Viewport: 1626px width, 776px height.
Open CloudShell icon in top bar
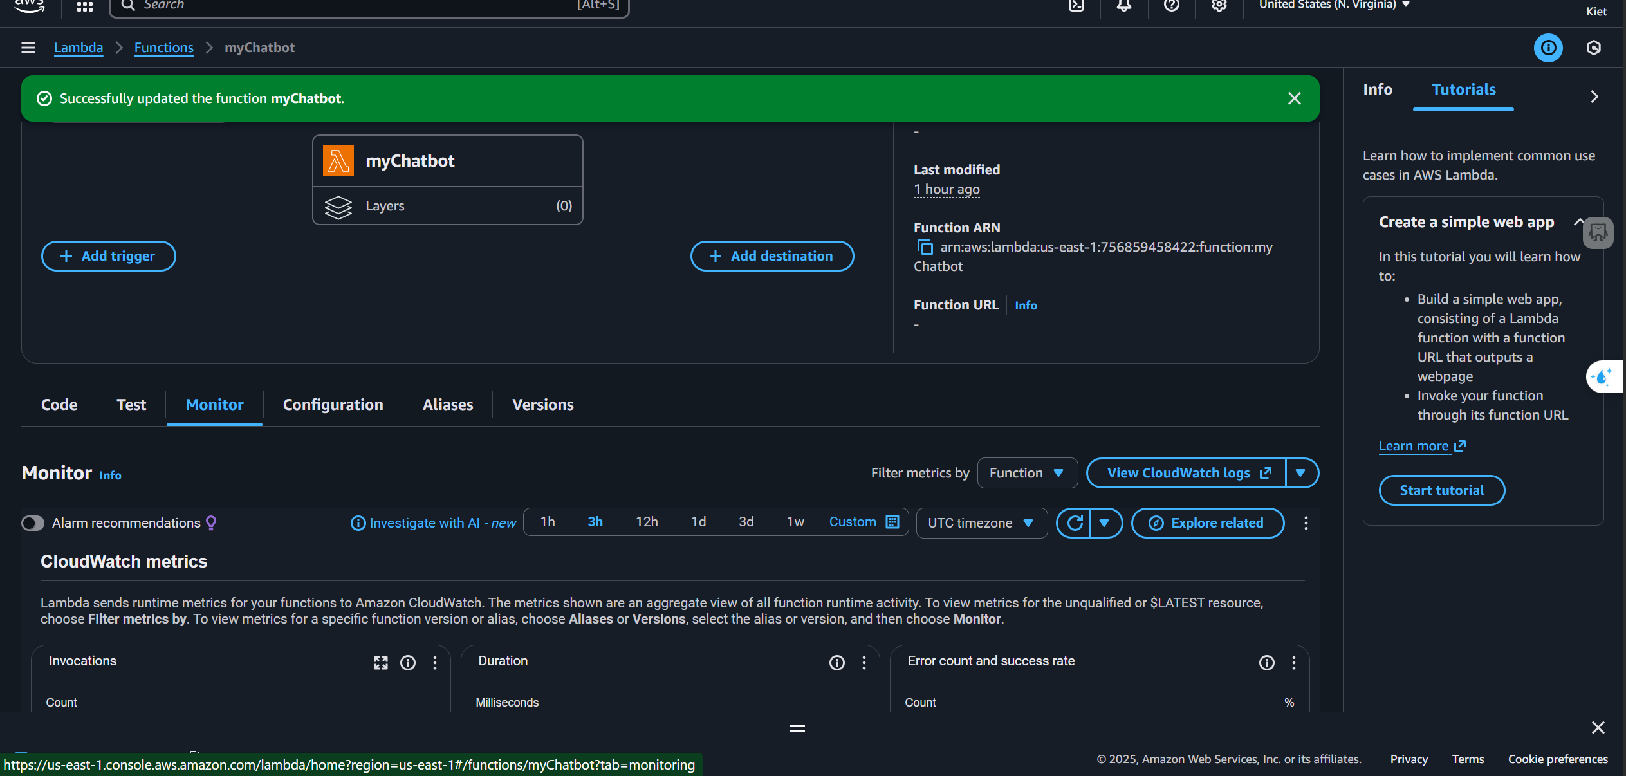tap(1076, 5)
